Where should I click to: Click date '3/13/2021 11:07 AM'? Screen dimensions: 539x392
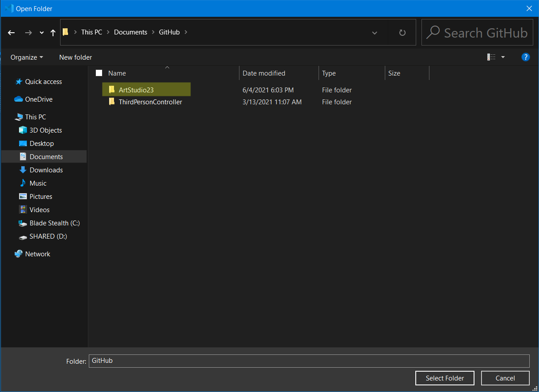272,102
